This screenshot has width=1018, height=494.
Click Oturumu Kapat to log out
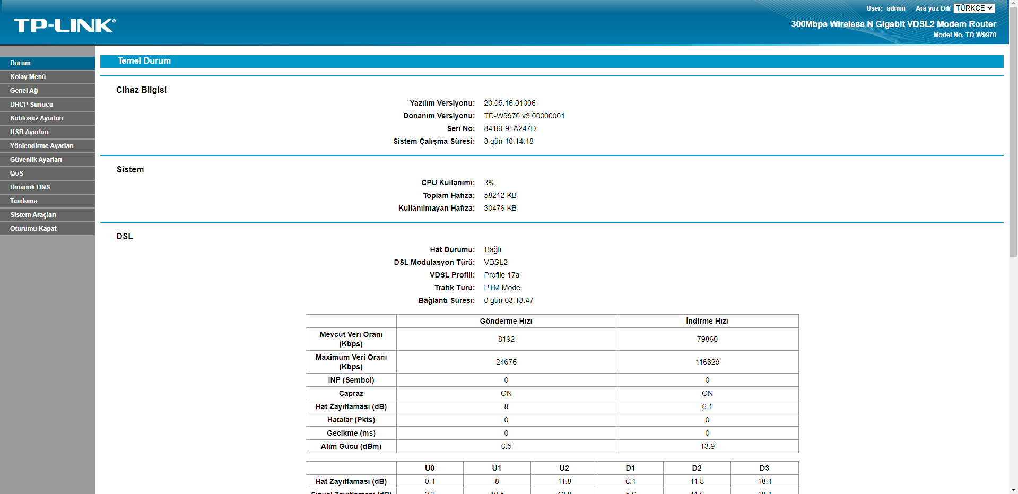pos(47,229)
